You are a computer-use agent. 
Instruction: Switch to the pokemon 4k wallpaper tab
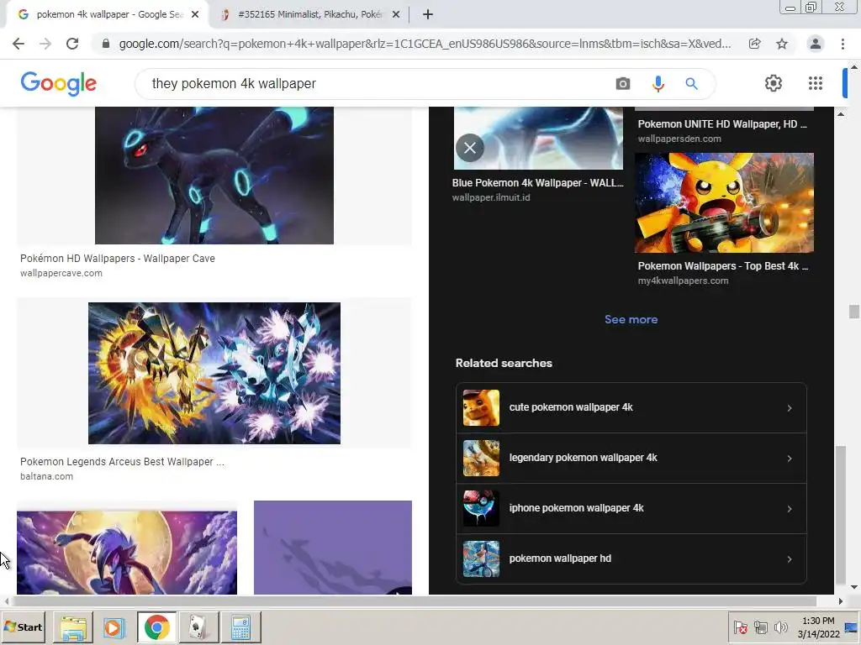click(108, 15)
